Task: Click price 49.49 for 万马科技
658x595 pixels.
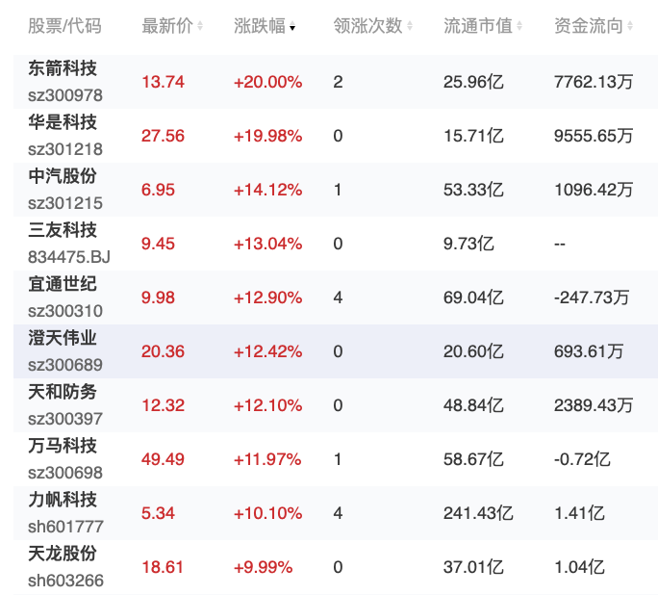Action: pyautogui.click(x=163, y=459)
